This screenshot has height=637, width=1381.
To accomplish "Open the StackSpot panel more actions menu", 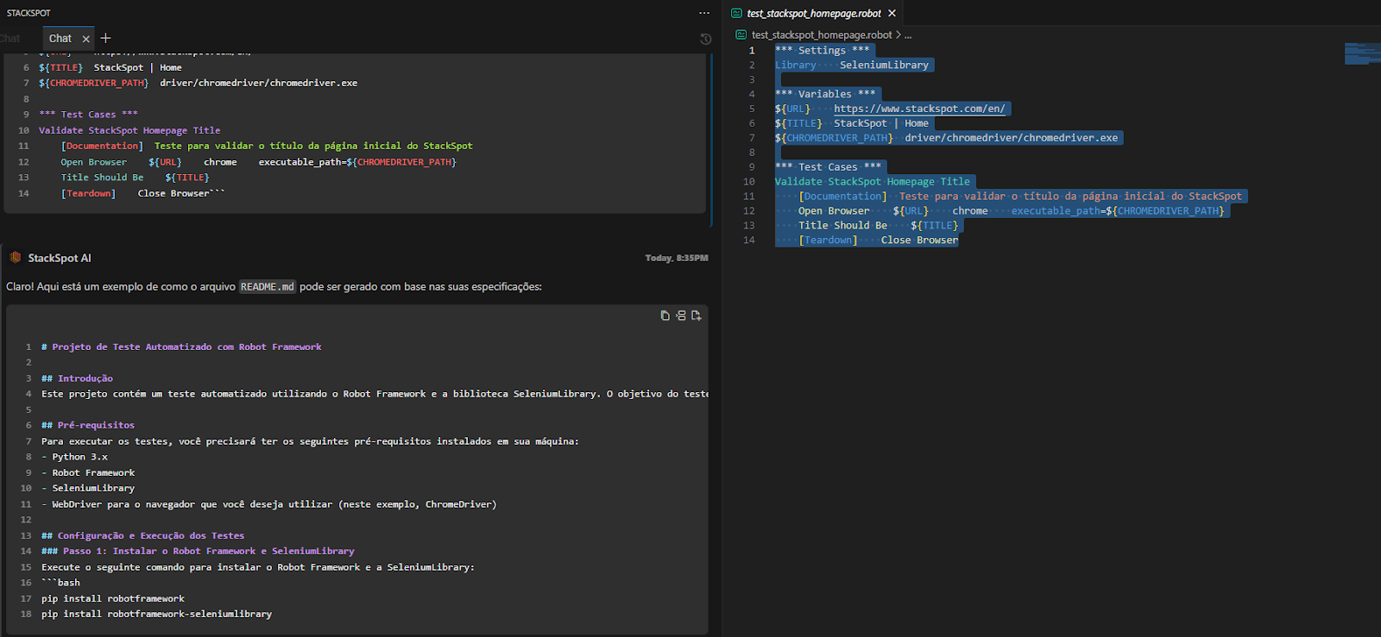I will tap(704, 13).
